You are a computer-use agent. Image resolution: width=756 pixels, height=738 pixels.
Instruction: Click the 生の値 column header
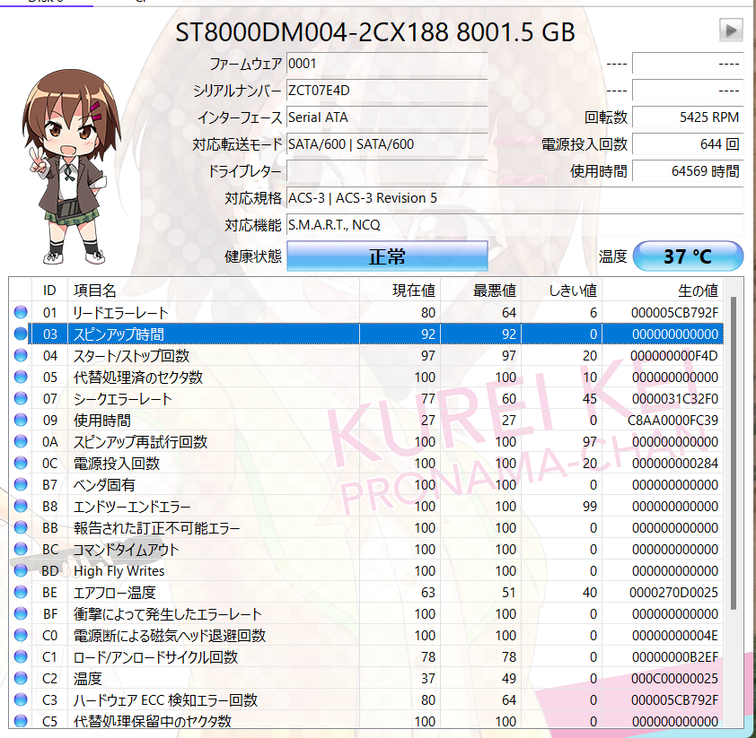point(663,291)
